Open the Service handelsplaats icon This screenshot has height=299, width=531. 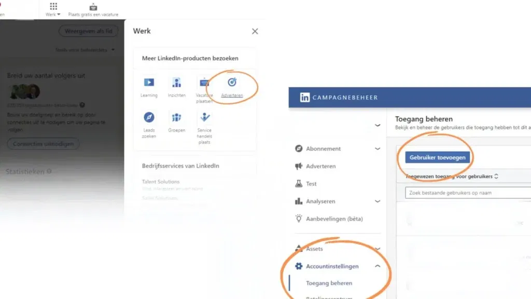(x=204, y=117)
